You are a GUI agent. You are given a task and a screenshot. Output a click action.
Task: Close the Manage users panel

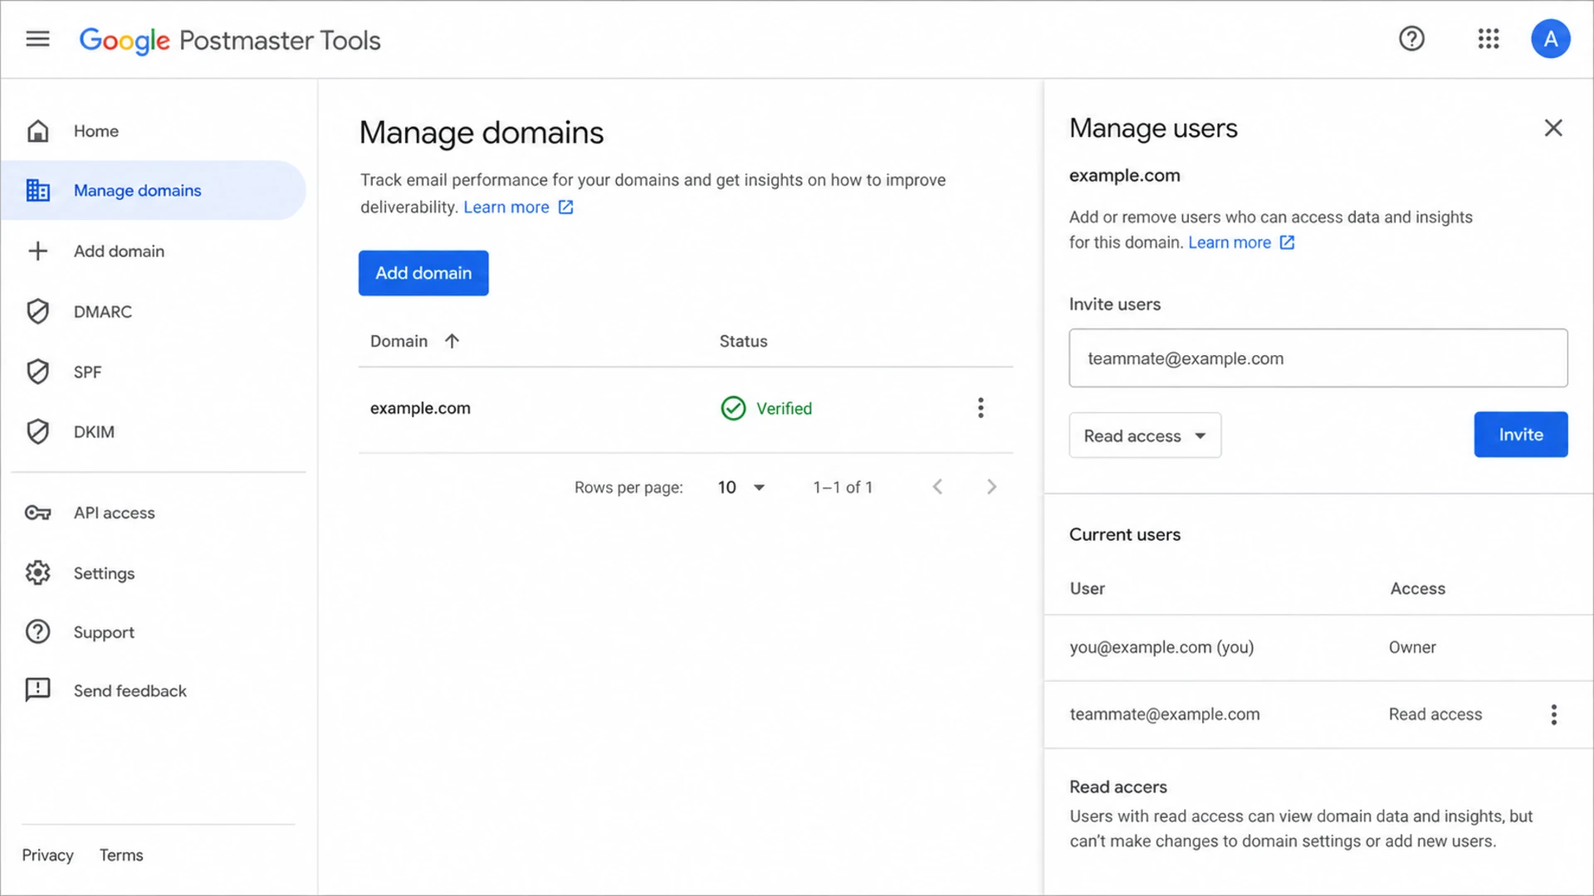coord(1553,128)
